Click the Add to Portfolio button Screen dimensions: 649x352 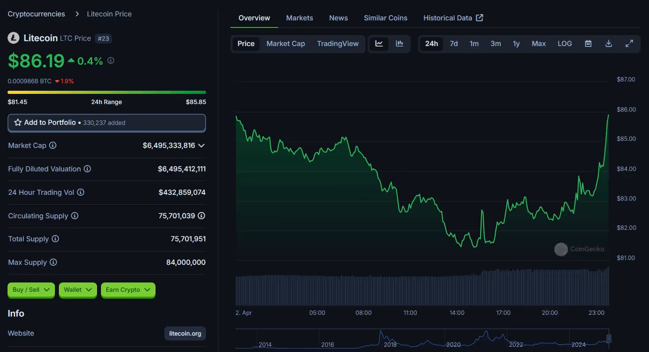click(x=107, y=123)
